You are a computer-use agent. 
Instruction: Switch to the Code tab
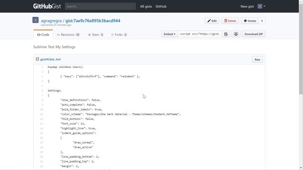pyautogui.click(x=43, y=34)
